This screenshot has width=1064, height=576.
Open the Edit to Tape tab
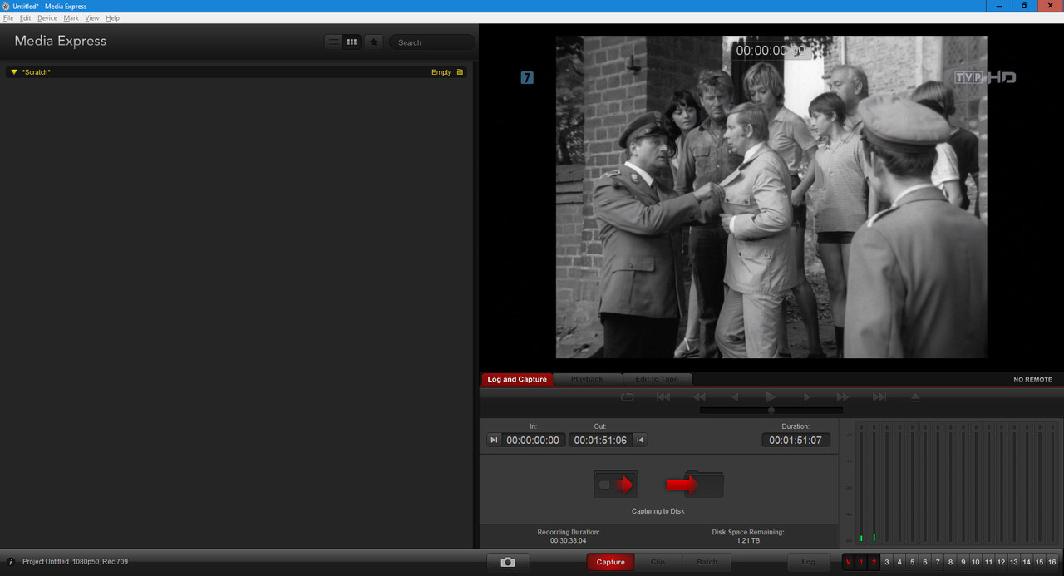click(x=657, y=379)
